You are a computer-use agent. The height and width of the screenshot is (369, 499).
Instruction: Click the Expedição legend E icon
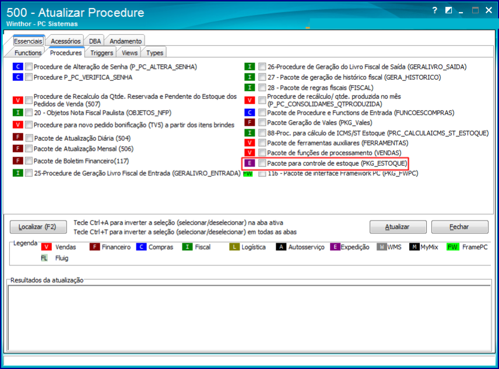tap(335, 247)
